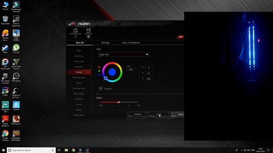
Task: Click the G value field showing 52
Action: pos(148,73)
